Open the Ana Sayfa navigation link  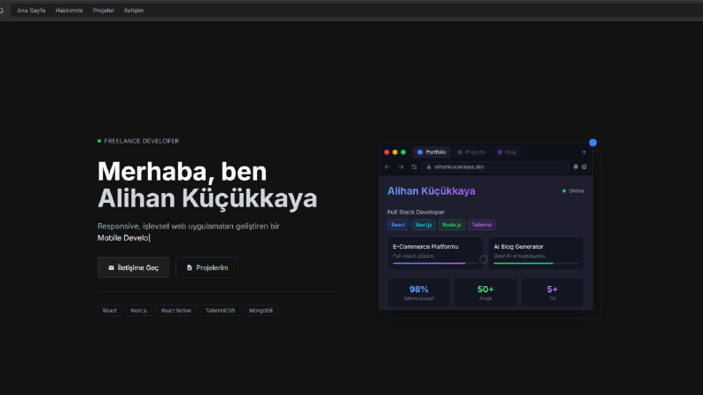coord(31,11)
